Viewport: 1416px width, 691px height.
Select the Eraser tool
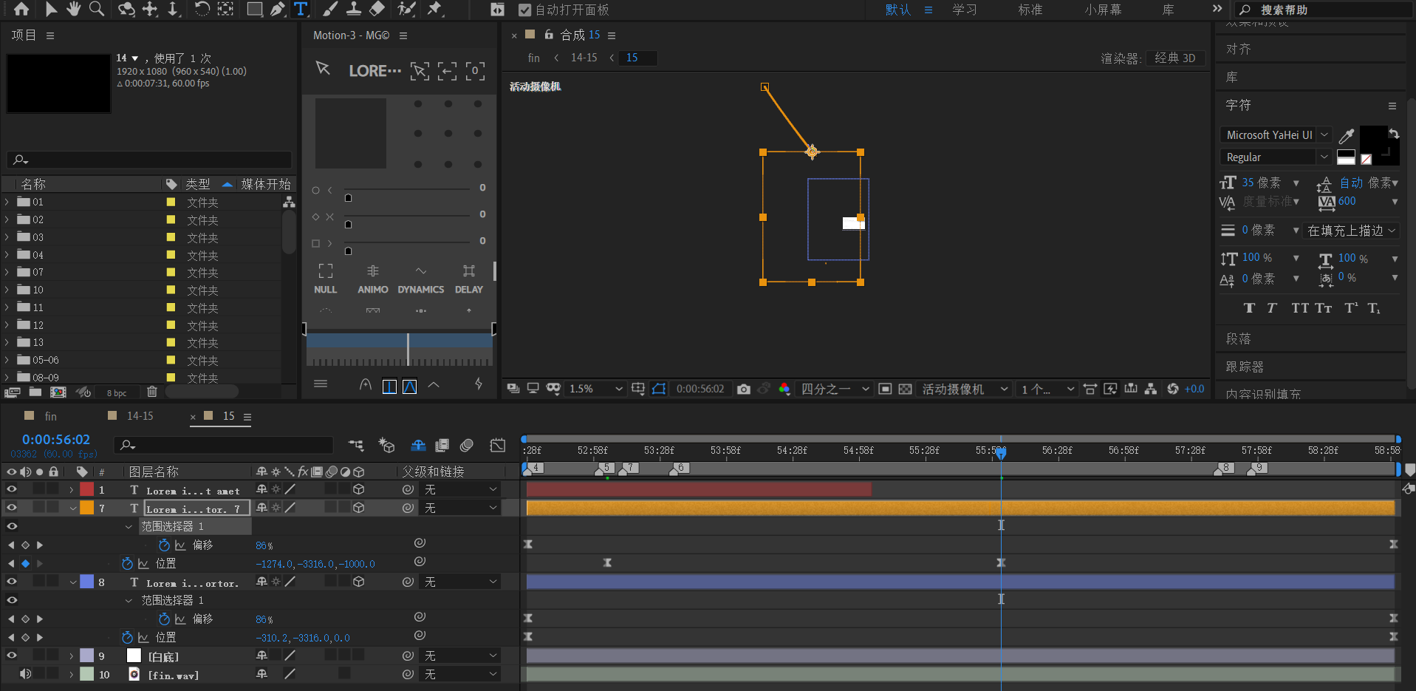point(377,9)
